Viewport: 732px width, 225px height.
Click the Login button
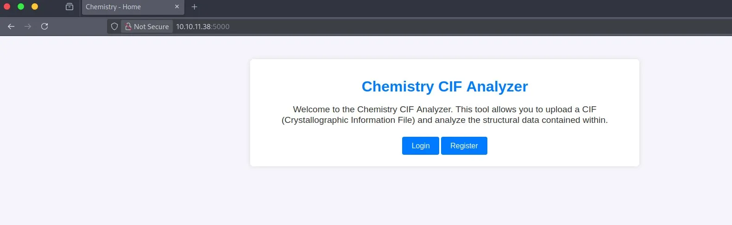[x=421, y=146]
